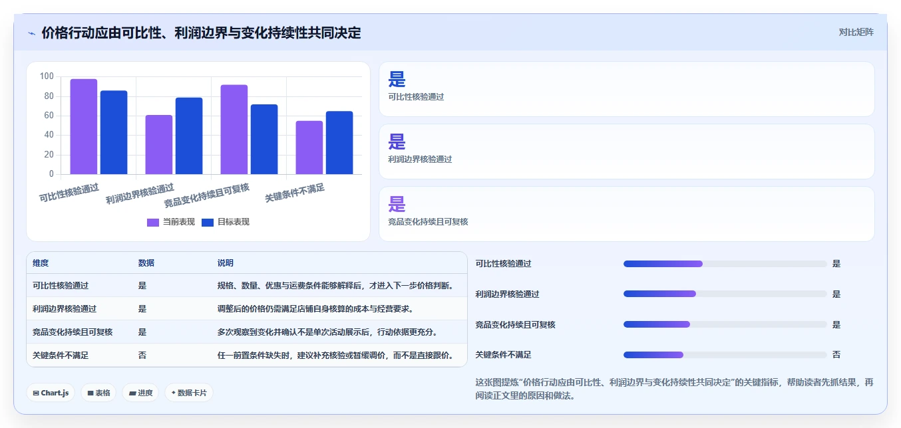This screenshot has height=428, width=901.
Task: Click the header title about 价格行动
Action: 201,33
